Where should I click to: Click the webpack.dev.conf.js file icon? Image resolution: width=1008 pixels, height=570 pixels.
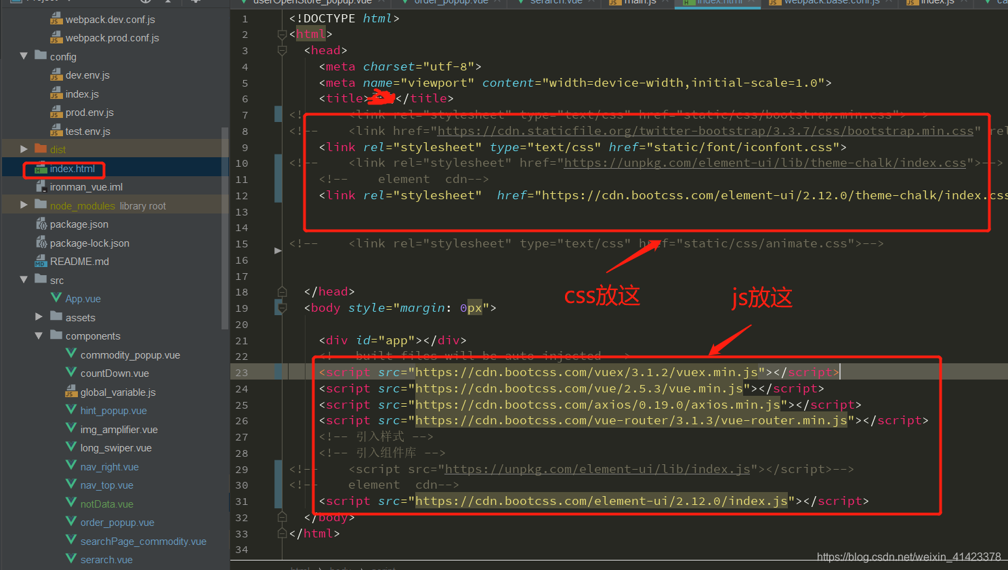tap(56, 19)
